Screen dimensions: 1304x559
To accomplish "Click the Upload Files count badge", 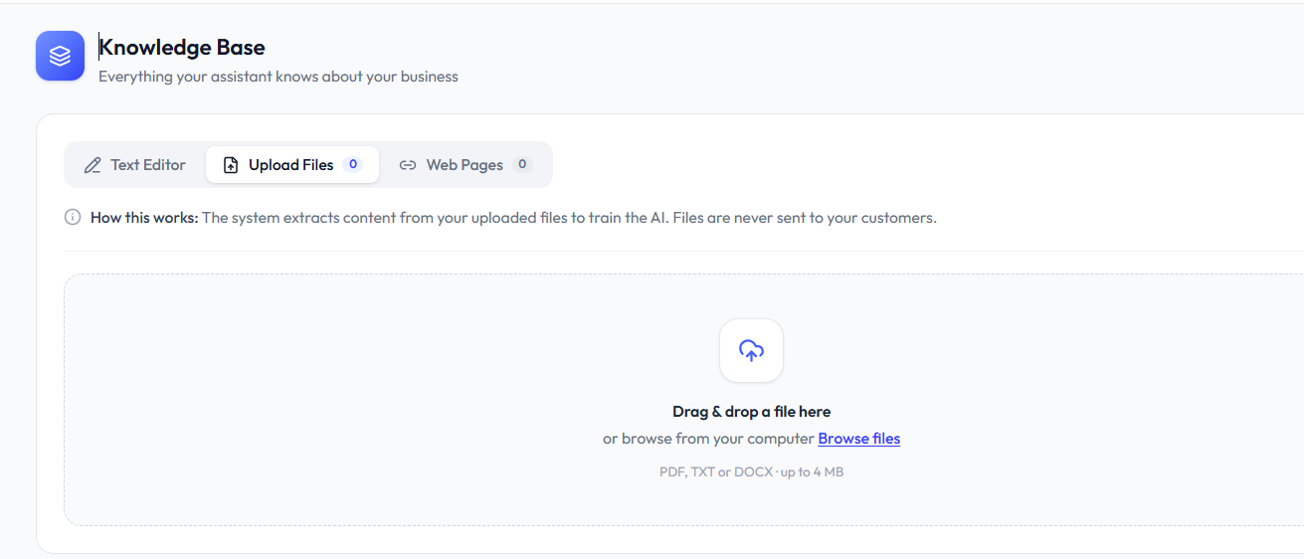I will click(x=353, y=164).
